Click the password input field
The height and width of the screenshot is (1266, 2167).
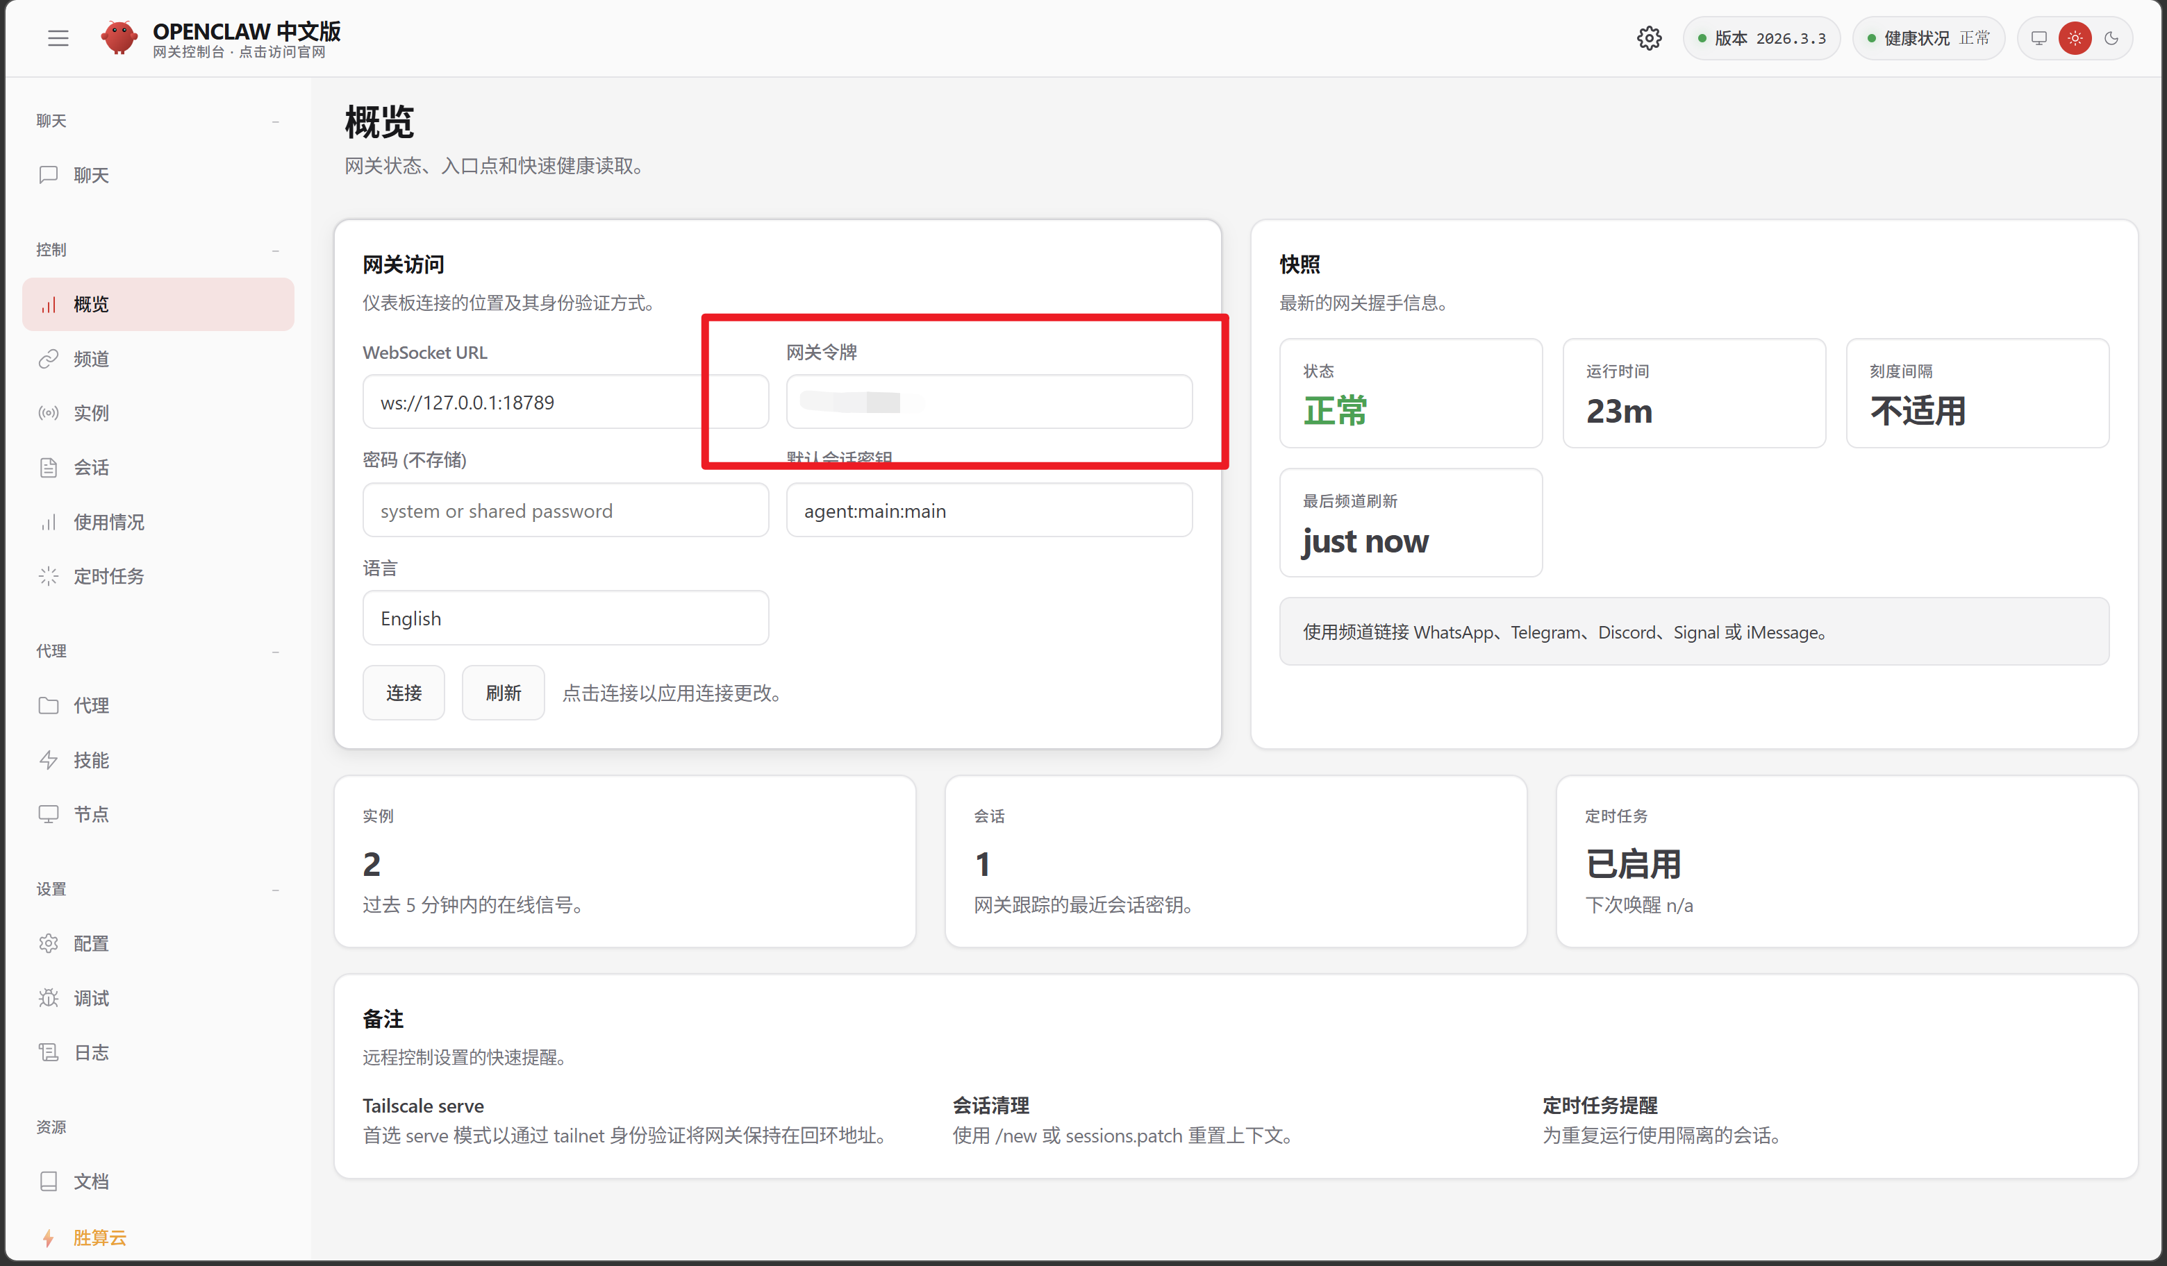point(565,511)
